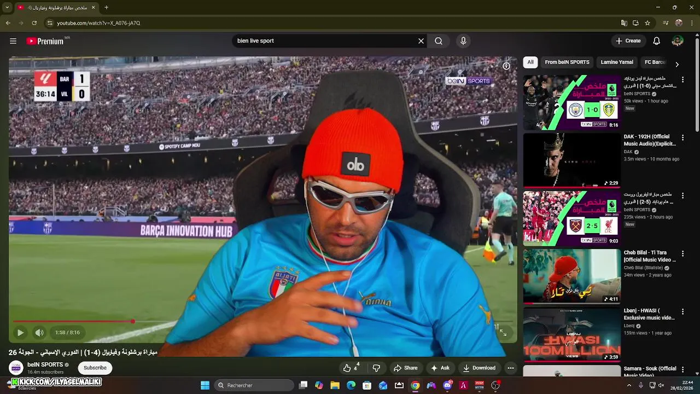Open the tab search dropdown in Chrome
The width and height of the screenshot is (700, 394).
point(7,8)
